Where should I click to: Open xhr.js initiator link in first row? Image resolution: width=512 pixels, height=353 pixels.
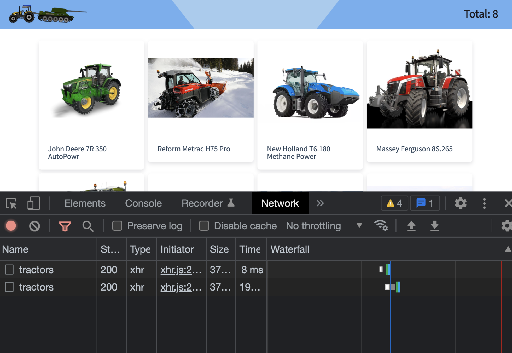[x=181, y=270]
